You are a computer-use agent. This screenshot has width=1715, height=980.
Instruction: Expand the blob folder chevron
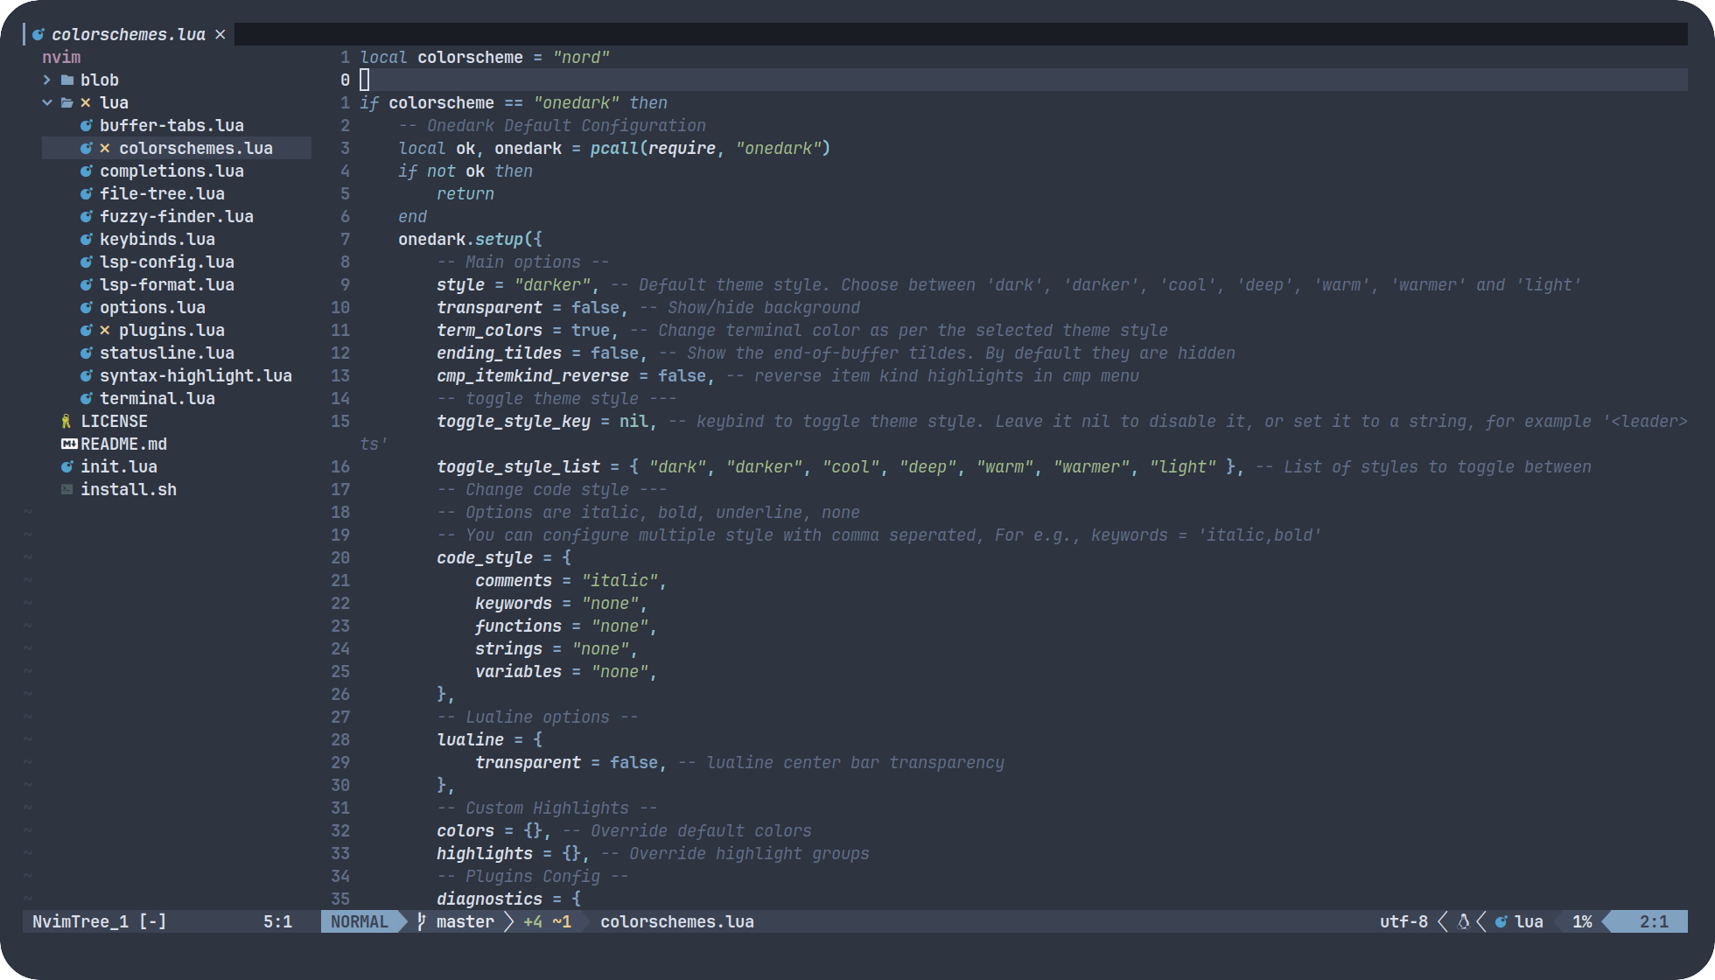click(x=47, y=80)
